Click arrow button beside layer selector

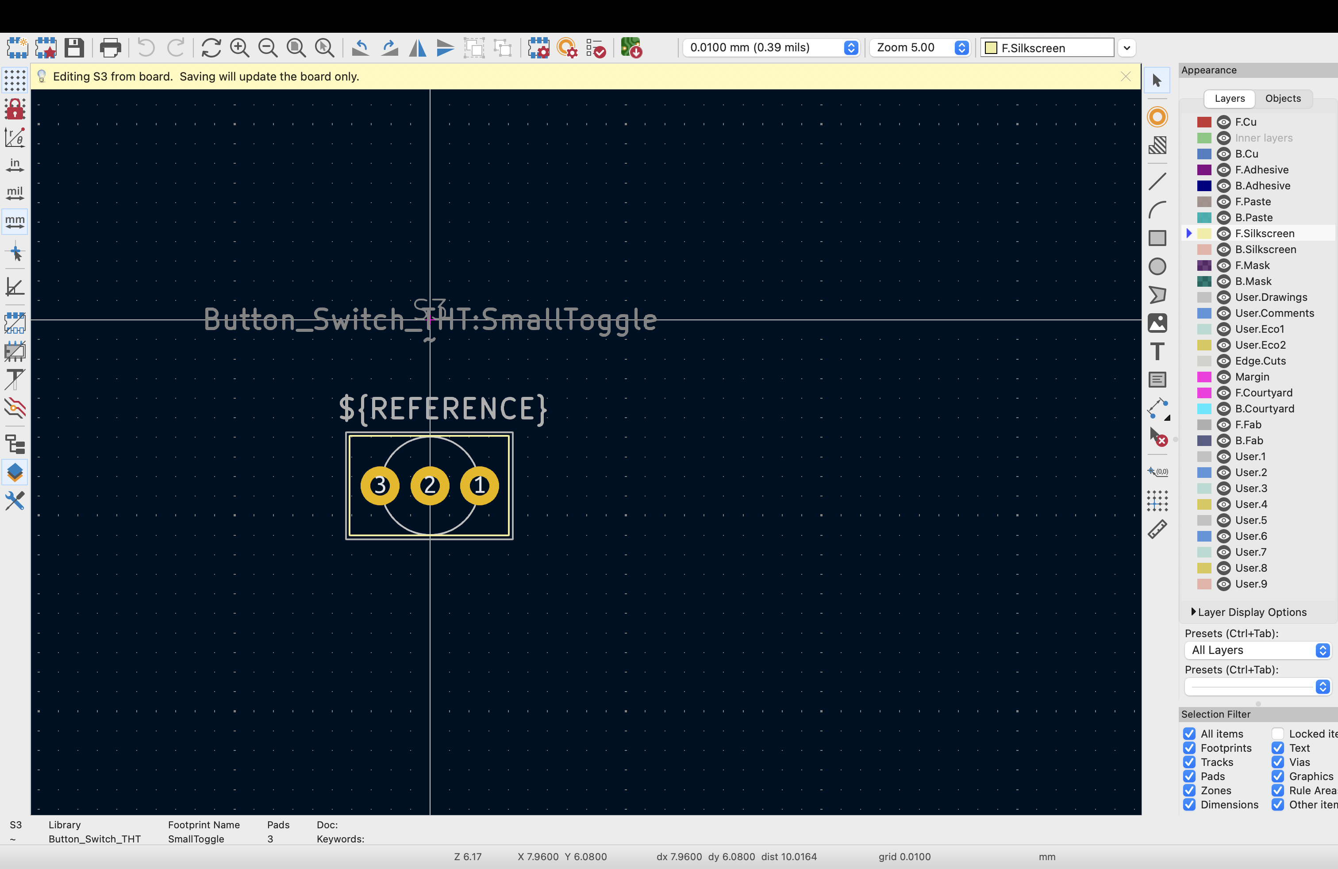click(1127, 48)
